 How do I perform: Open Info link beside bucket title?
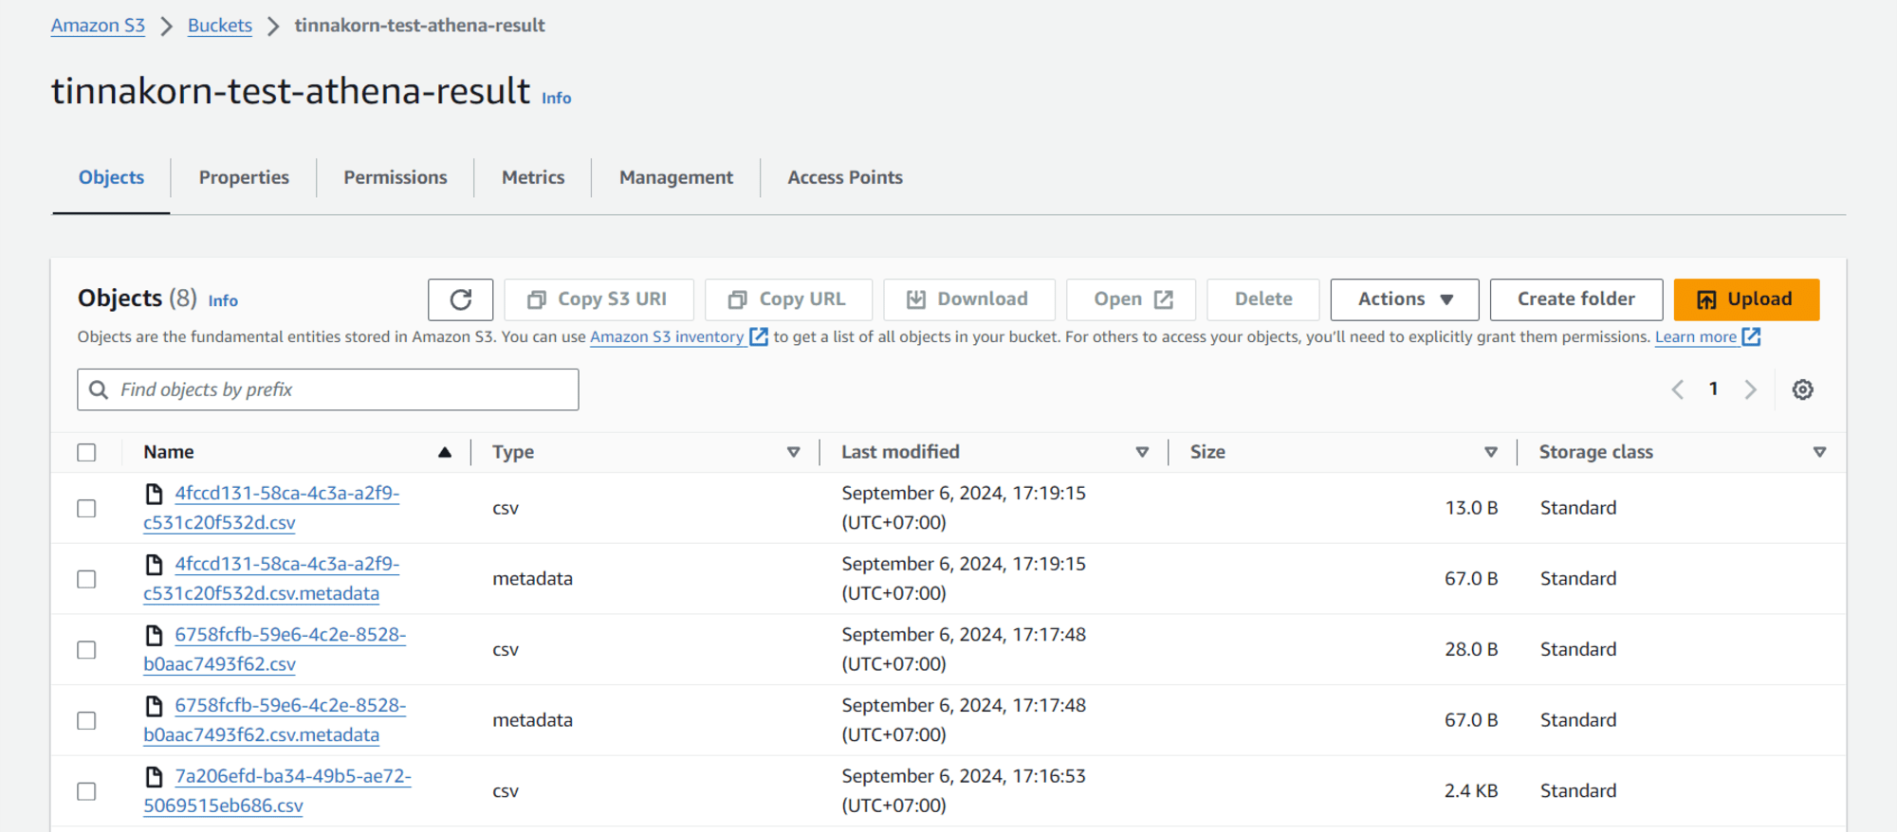[x=557, y=98]
